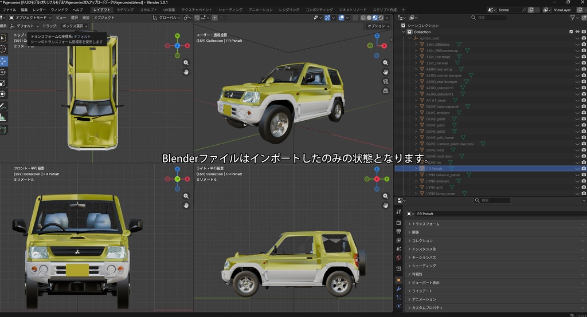Select the Move tool in left toolbar
Viewport: 587px width, 317px height.
pos(3,61)
